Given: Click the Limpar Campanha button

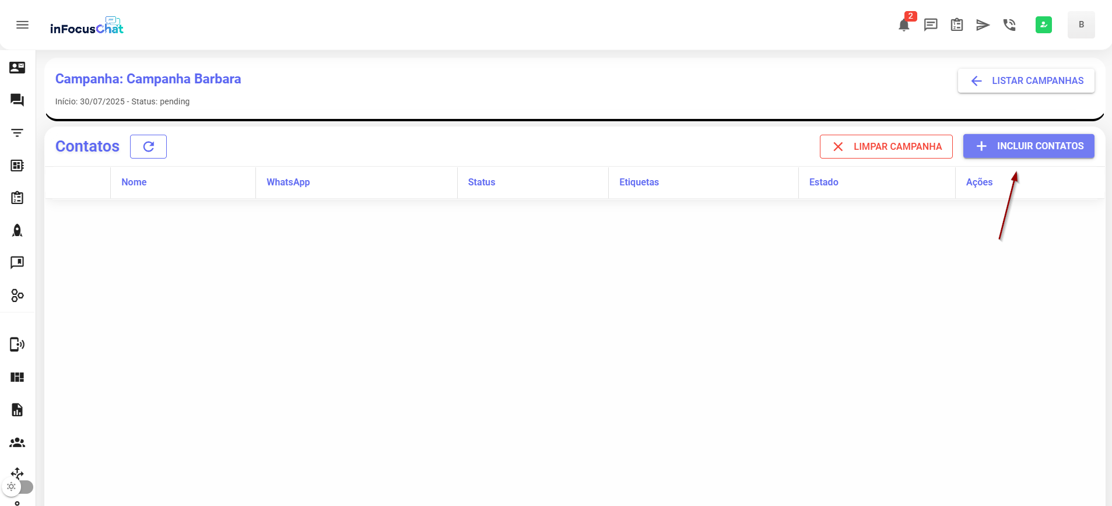Looking at the screenshot, I should [886, 147].
